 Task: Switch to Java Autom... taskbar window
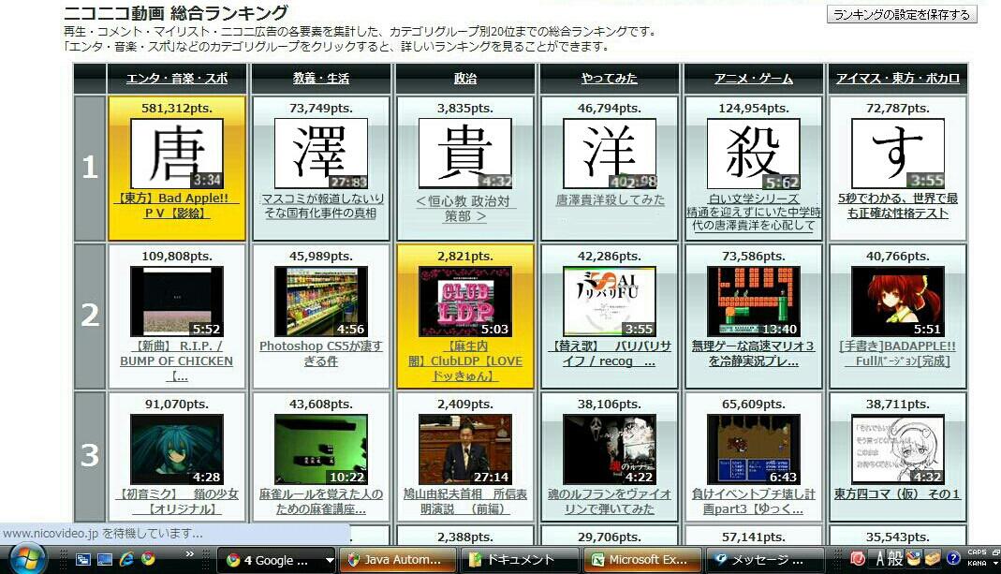click(397, 560)
